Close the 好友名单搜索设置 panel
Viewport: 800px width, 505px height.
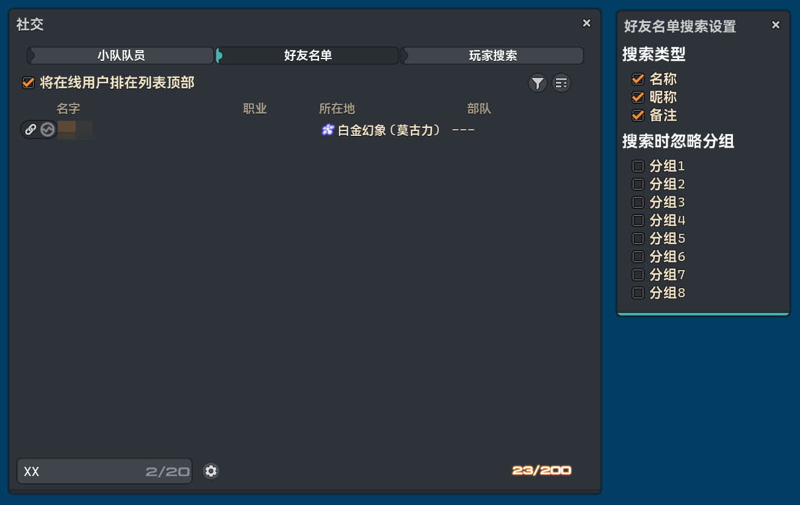(776, 25)
